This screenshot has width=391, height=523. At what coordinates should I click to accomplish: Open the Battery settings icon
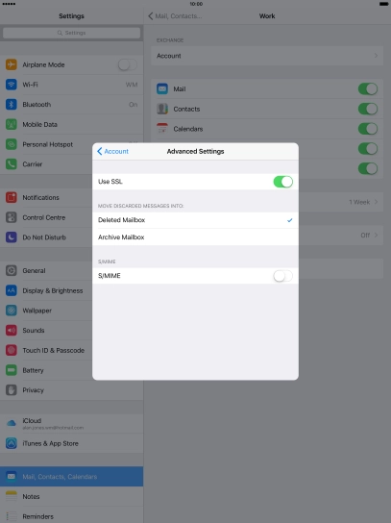(11, 370)
